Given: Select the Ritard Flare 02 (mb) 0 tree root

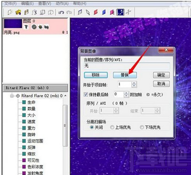Looking at the screenshot, I should pyautogui.click(x=40, y=96).
